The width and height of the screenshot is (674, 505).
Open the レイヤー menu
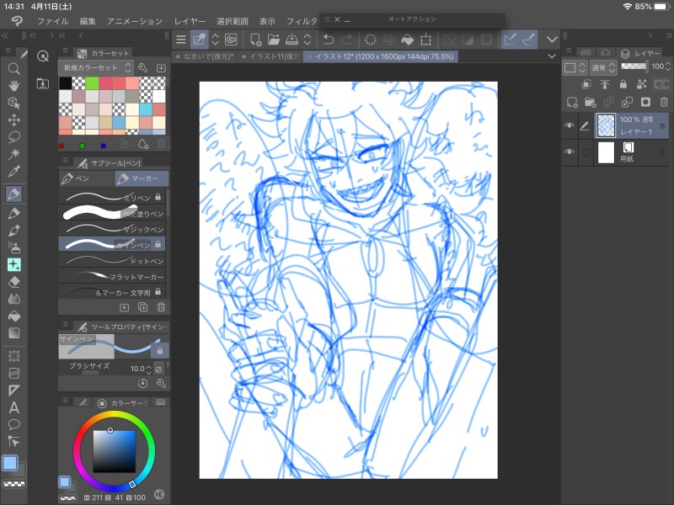[x=190, y=21]
